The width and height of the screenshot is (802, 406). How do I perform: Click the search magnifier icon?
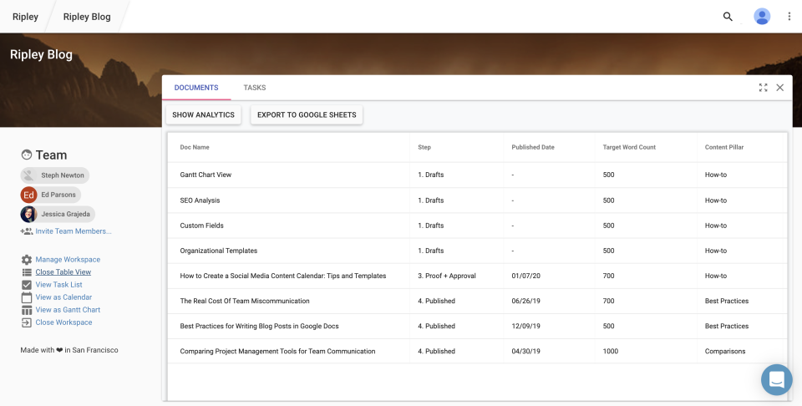(728, 17)
